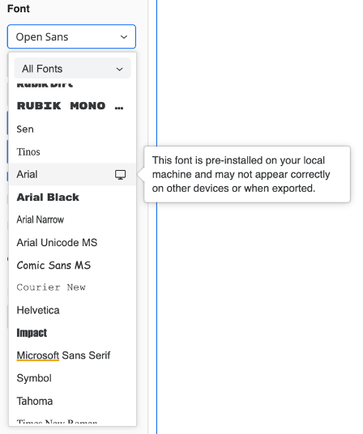363x434 pixels.
Task: Select Arial Narrow font option
Action: (72, 219)
